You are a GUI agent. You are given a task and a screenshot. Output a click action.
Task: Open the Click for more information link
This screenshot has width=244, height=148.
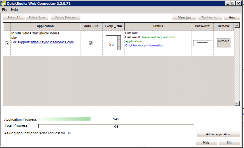(144, 45)
